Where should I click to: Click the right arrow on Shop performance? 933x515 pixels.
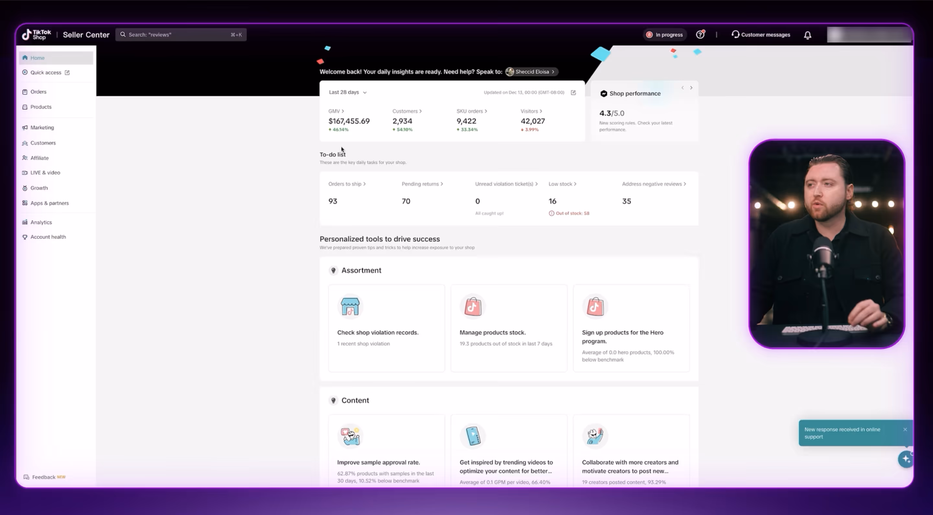[691, 88]
